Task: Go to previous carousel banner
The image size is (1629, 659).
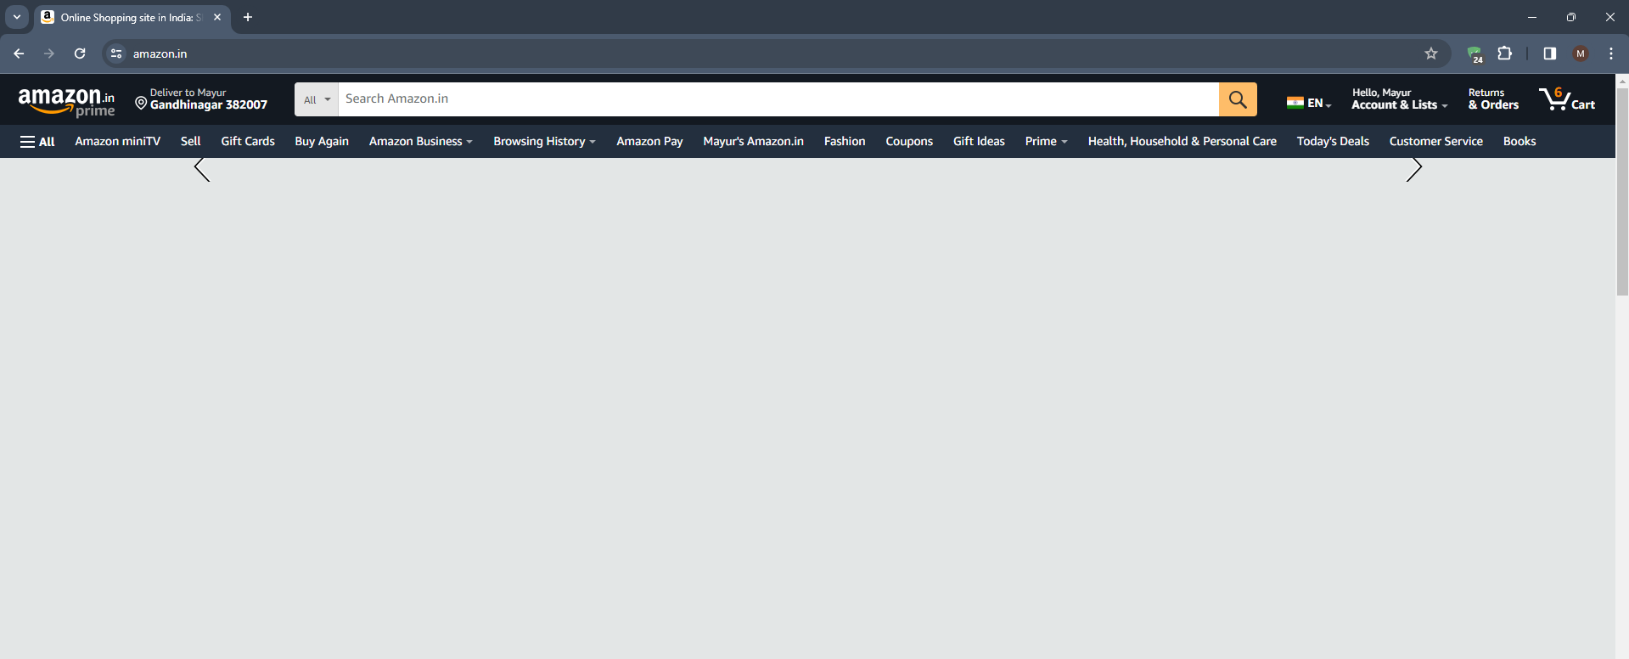Action: (202, 170)
